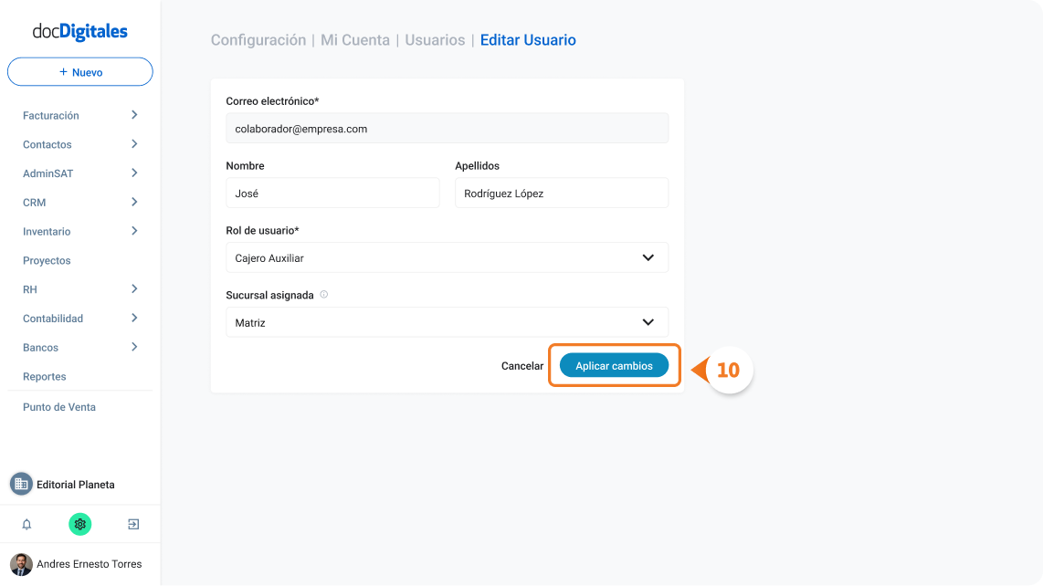Open Reportes in the sidebar
This screenshot has height=586, width=1043.
[x=45, y=376]
